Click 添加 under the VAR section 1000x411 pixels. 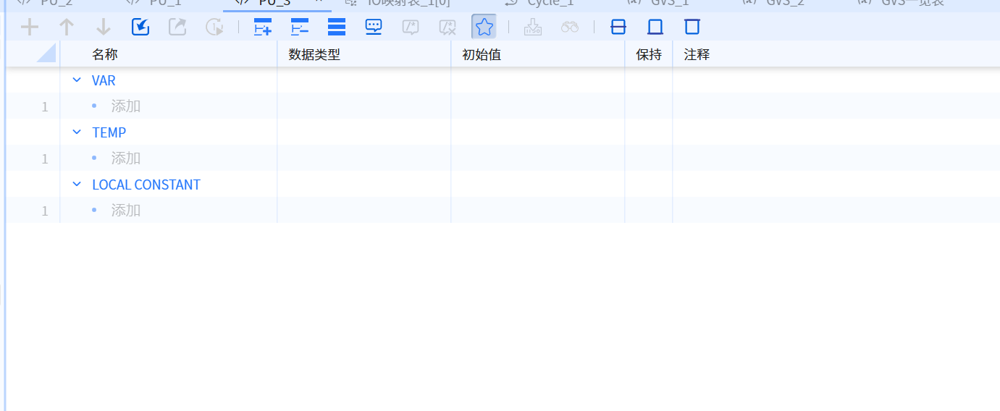coord(125,106)
